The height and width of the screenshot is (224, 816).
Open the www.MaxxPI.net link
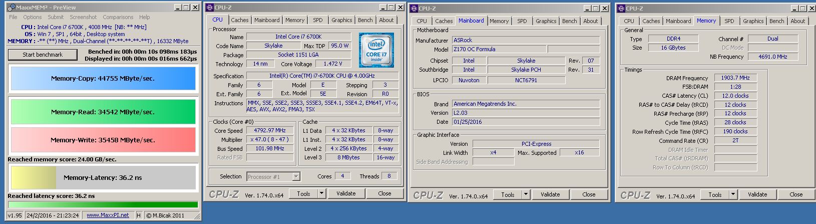click(x=108, y=215)
